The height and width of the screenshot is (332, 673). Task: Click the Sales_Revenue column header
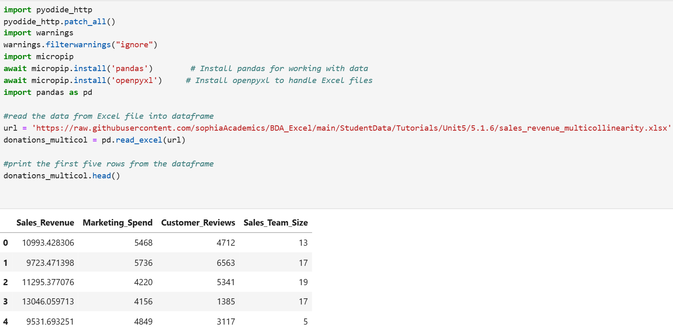(x=45, y=223)
